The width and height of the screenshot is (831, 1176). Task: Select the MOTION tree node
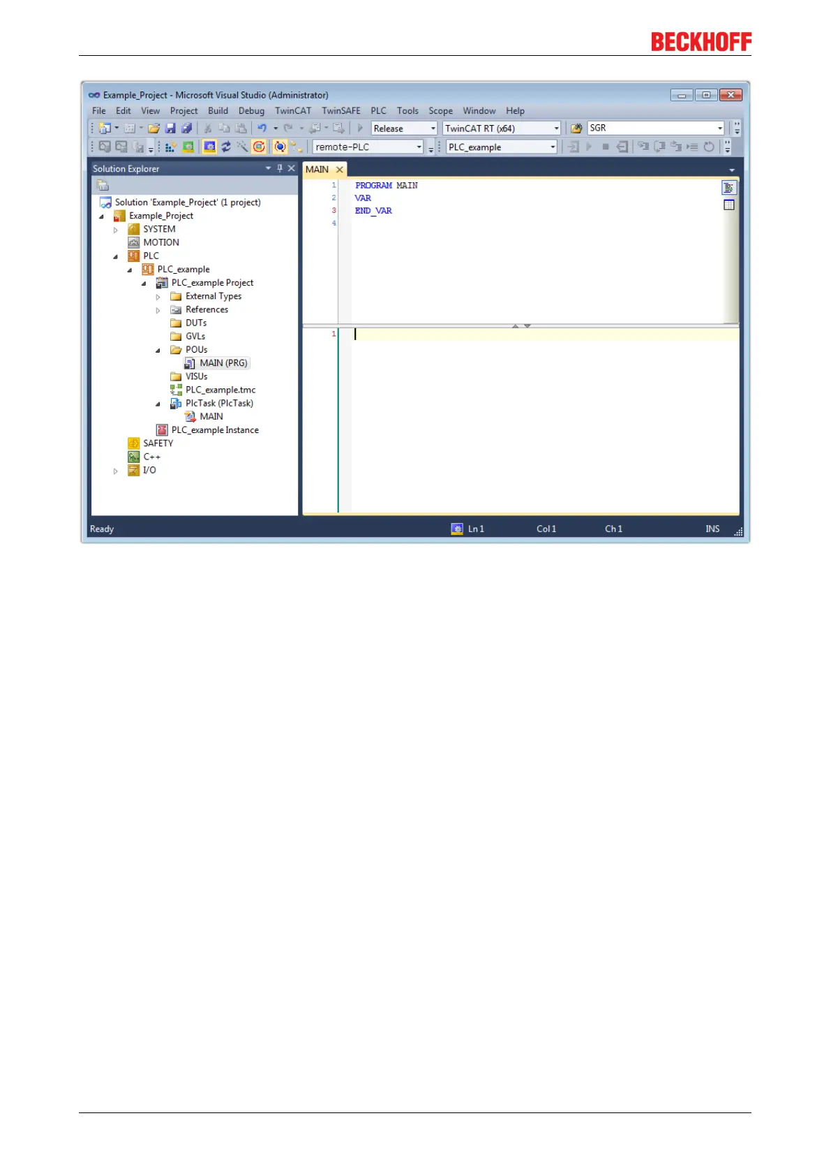tap(154, 242)
